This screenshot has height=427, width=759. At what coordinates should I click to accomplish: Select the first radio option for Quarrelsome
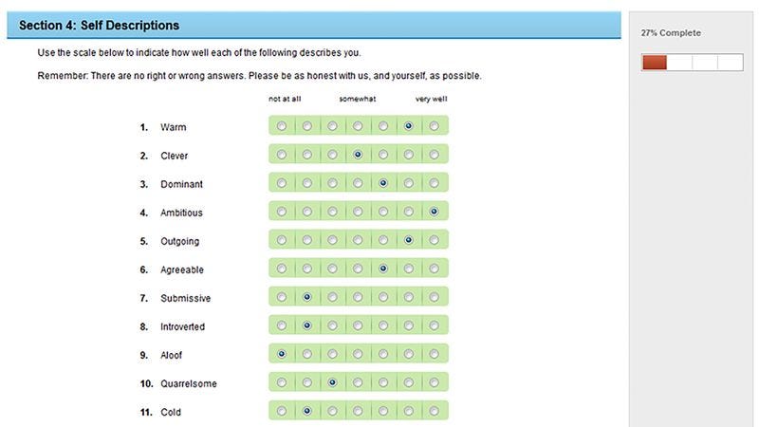pyautogui.click(x=282, y=382)
